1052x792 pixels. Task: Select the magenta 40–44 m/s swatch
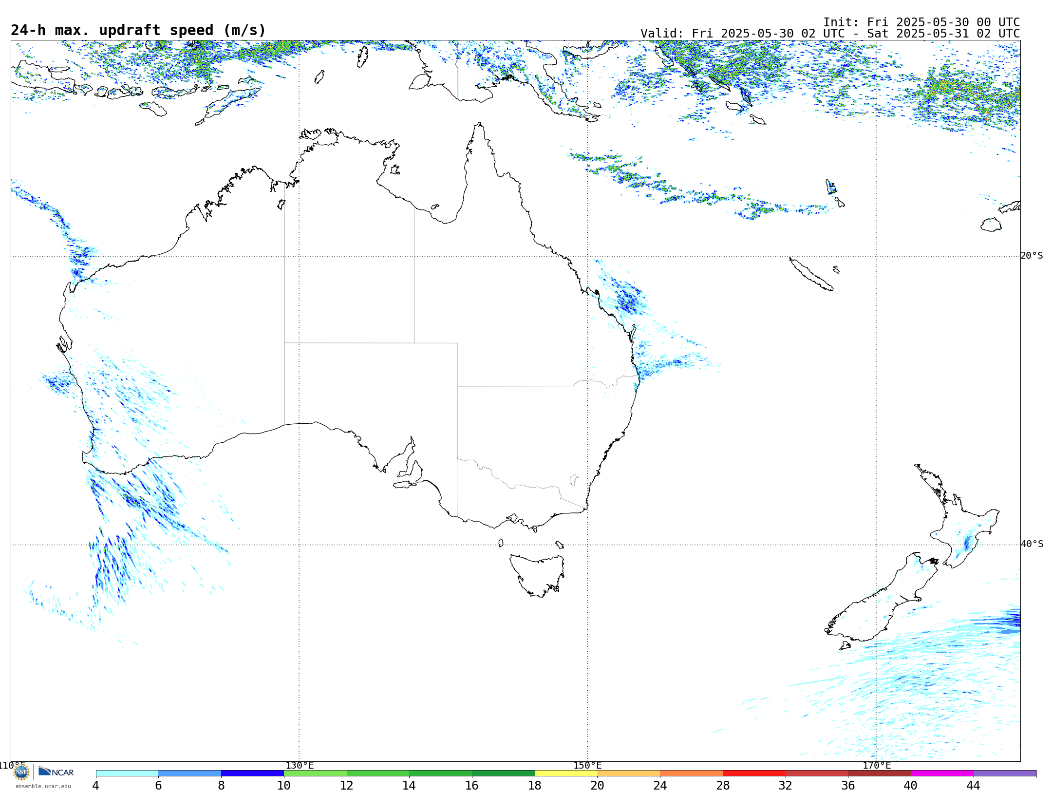point(942,773)
